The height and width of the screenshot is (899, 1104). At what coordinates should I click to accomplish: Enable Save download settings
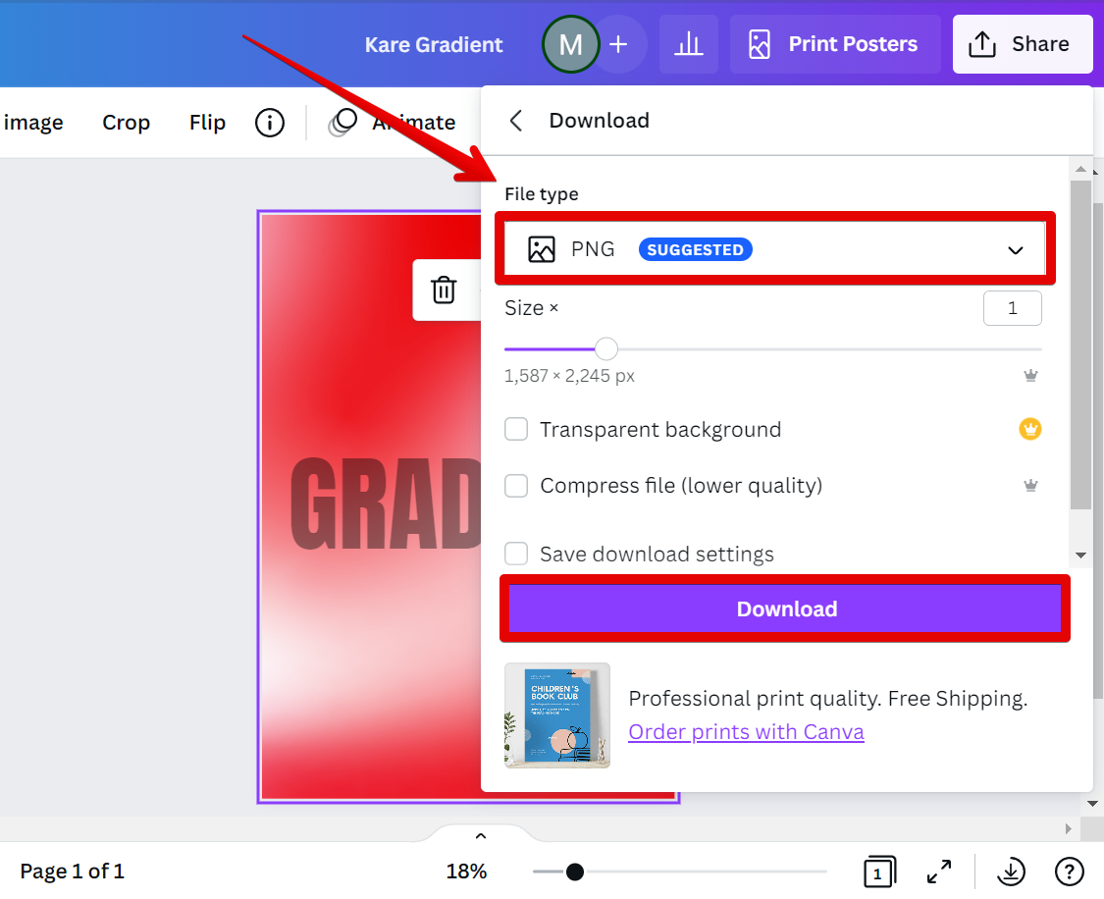point(516,554)
